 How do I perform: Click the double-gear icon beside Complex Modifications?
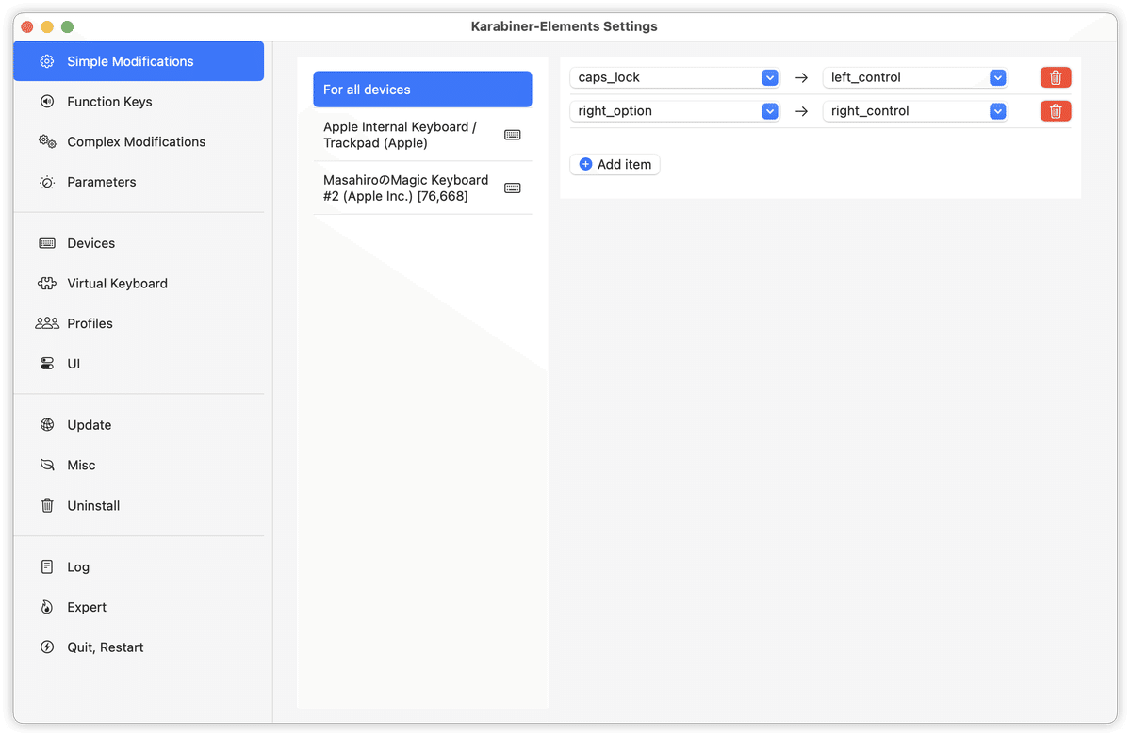point(47,141)
